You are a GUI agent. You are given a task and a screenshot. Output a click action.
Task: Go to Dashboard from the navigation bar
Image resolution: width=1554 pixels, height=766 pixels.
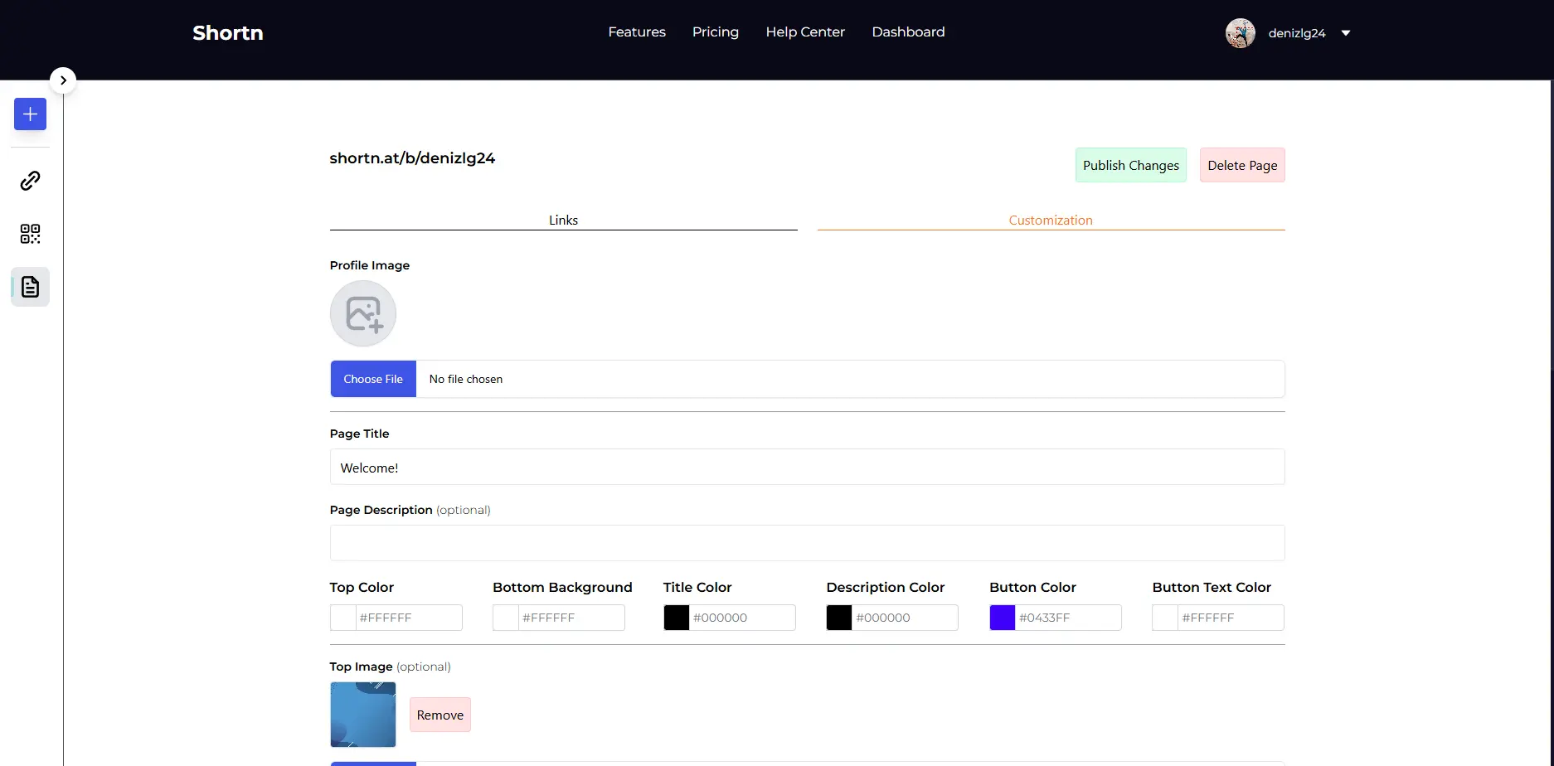908,32
